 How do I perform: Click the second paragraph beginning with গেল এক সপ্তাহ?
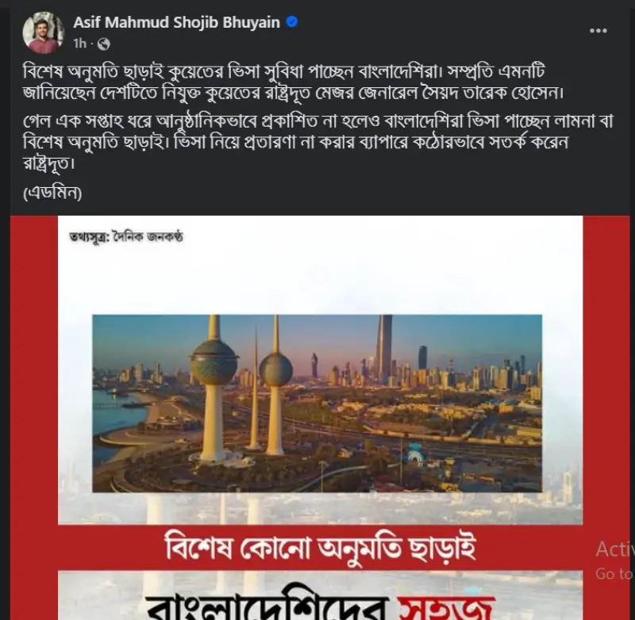point(318,143)
